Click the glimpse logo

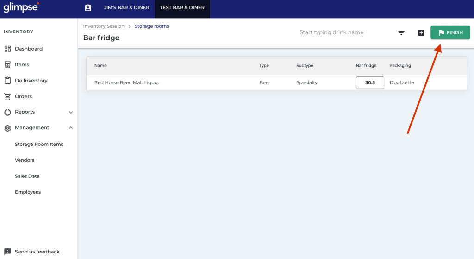21,7
